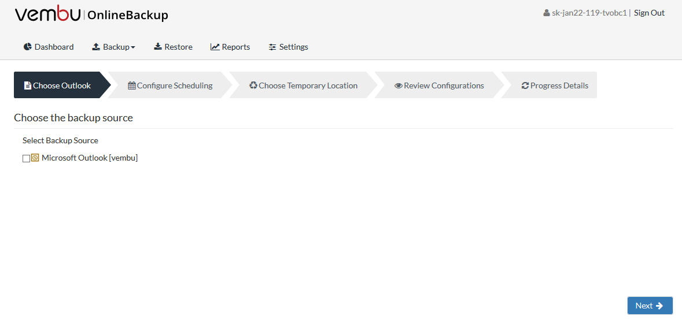682x320 pixels.
Task: Click the "Choose the backup source" heading
Action: [73, 118]
